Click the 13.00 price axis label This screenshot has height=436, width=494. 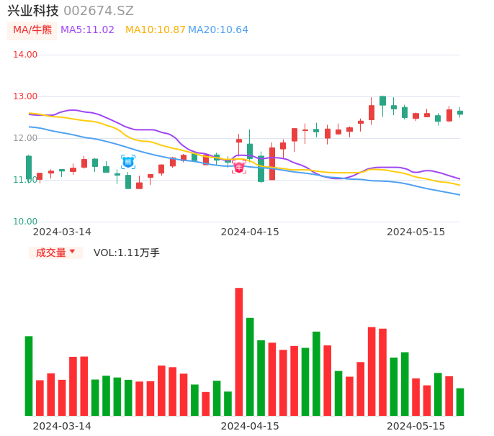25,96
